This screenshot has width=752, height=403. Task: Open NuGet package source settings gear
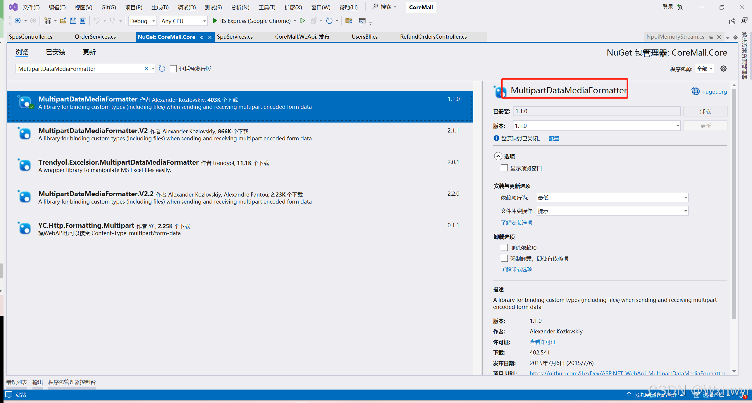[723, 69]
